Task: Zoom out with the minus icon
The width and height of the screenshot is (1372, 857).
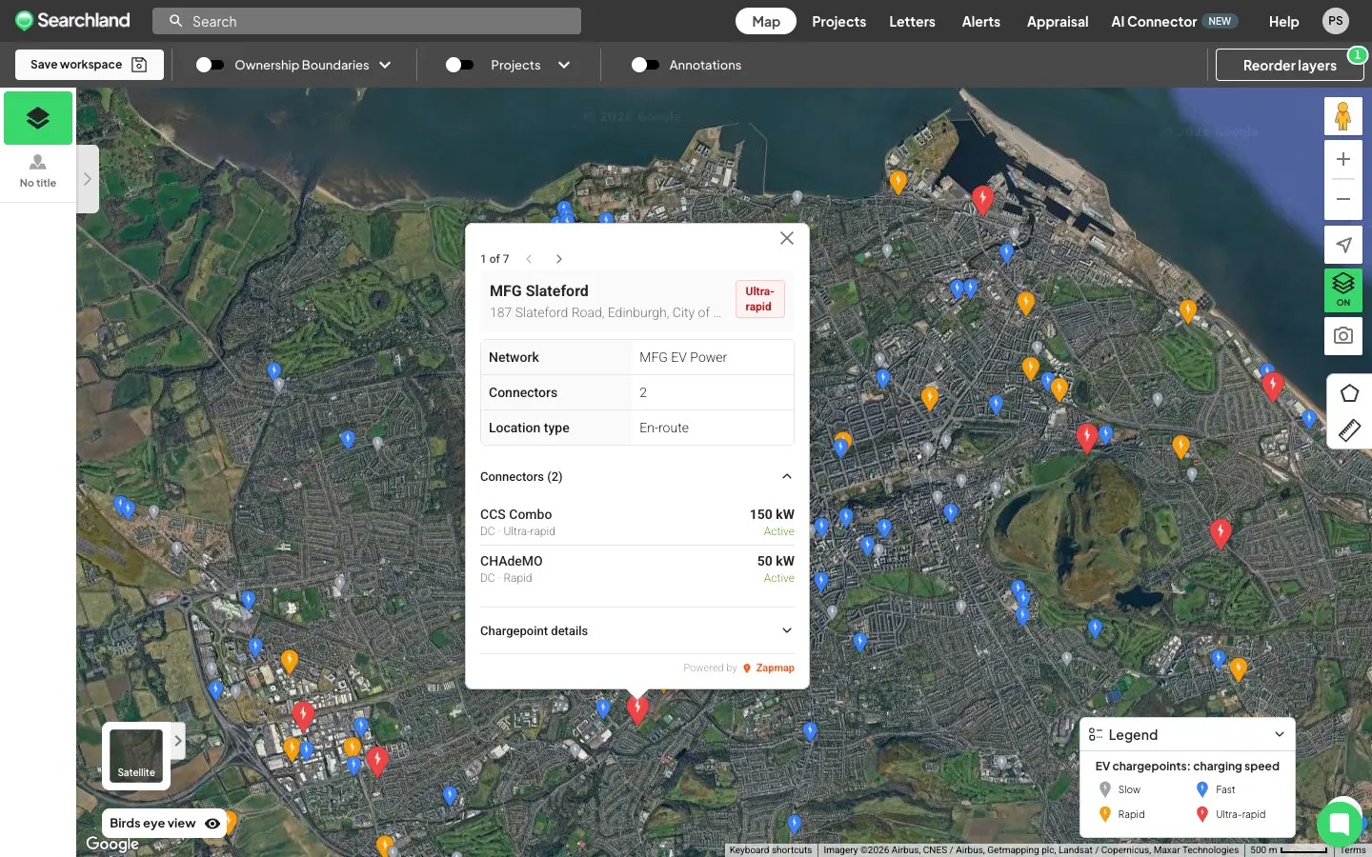Action: tap(1343, 199)
